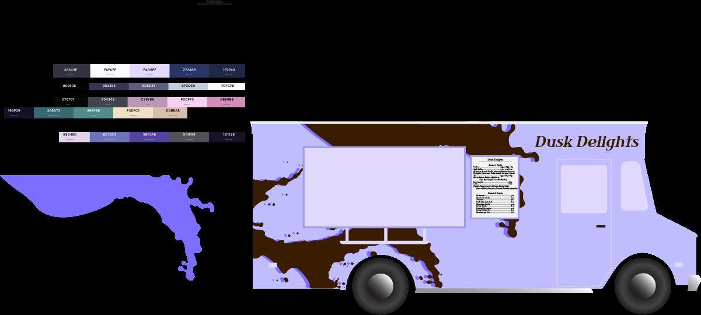Click the truck's rear wheel

click(380, 286)
